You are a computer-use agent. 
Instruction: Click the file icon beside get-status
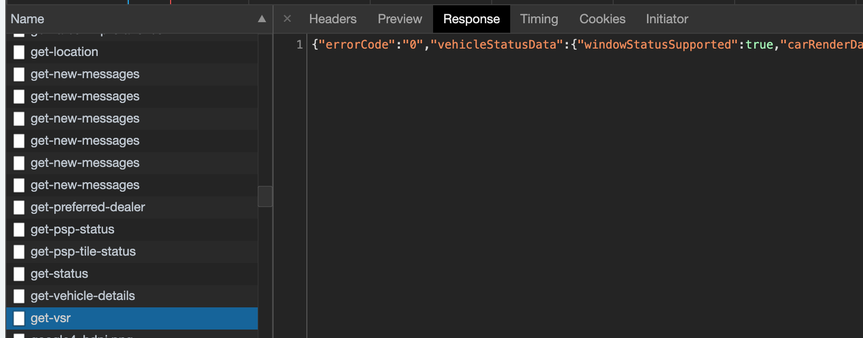[19, 274]
